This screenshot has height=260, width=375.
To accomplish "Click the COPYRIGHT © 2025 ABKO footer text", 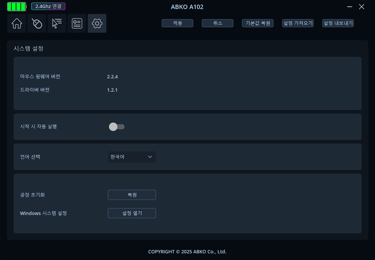I will point(187,252).
